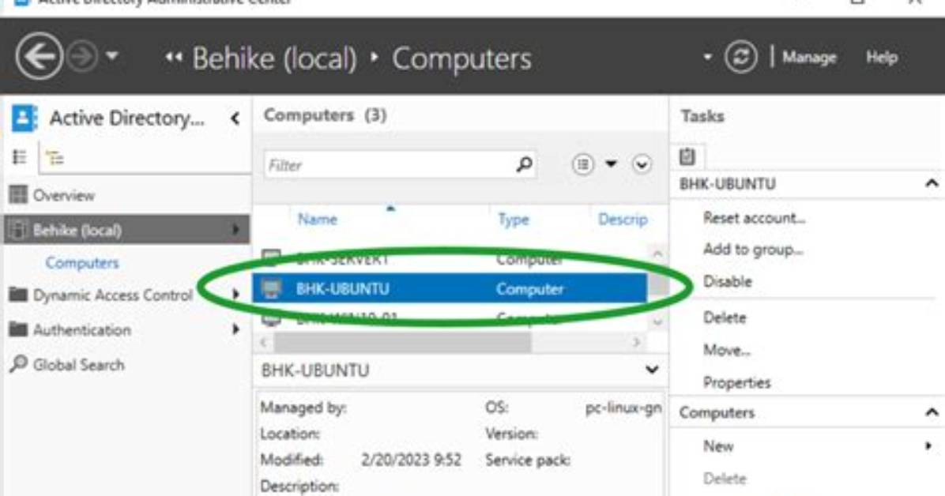
Task: Click the BHK-UBUNTU computer icon
Action: coord(271,289)
